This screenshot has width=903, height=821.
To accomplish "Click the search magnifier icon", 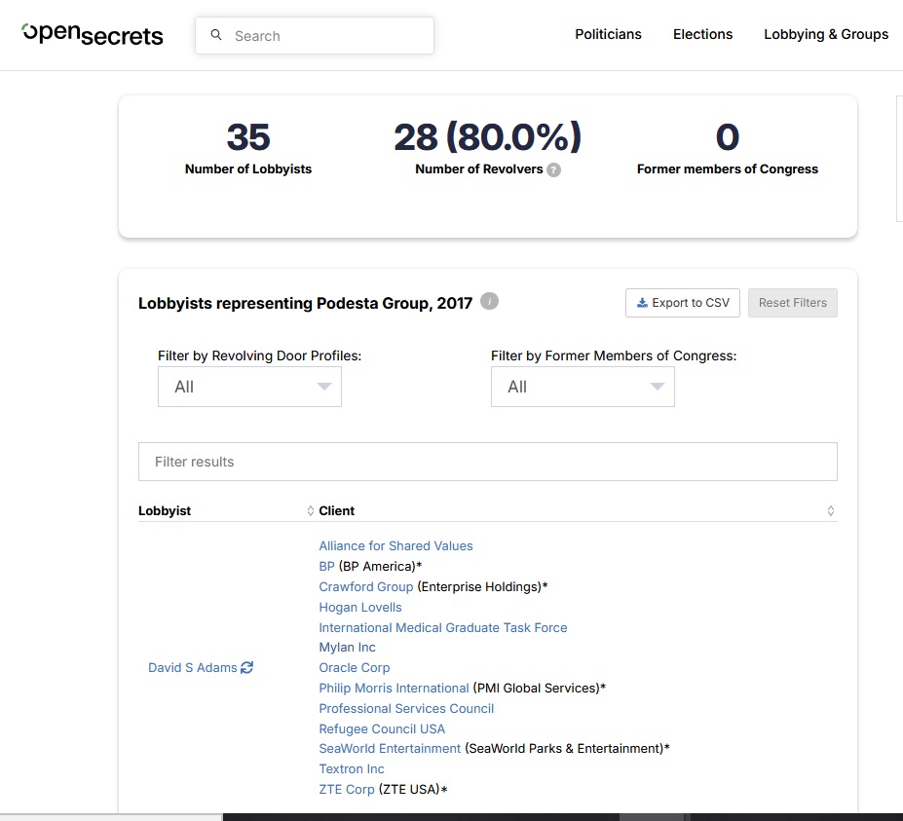I will [x=216, y=35].
